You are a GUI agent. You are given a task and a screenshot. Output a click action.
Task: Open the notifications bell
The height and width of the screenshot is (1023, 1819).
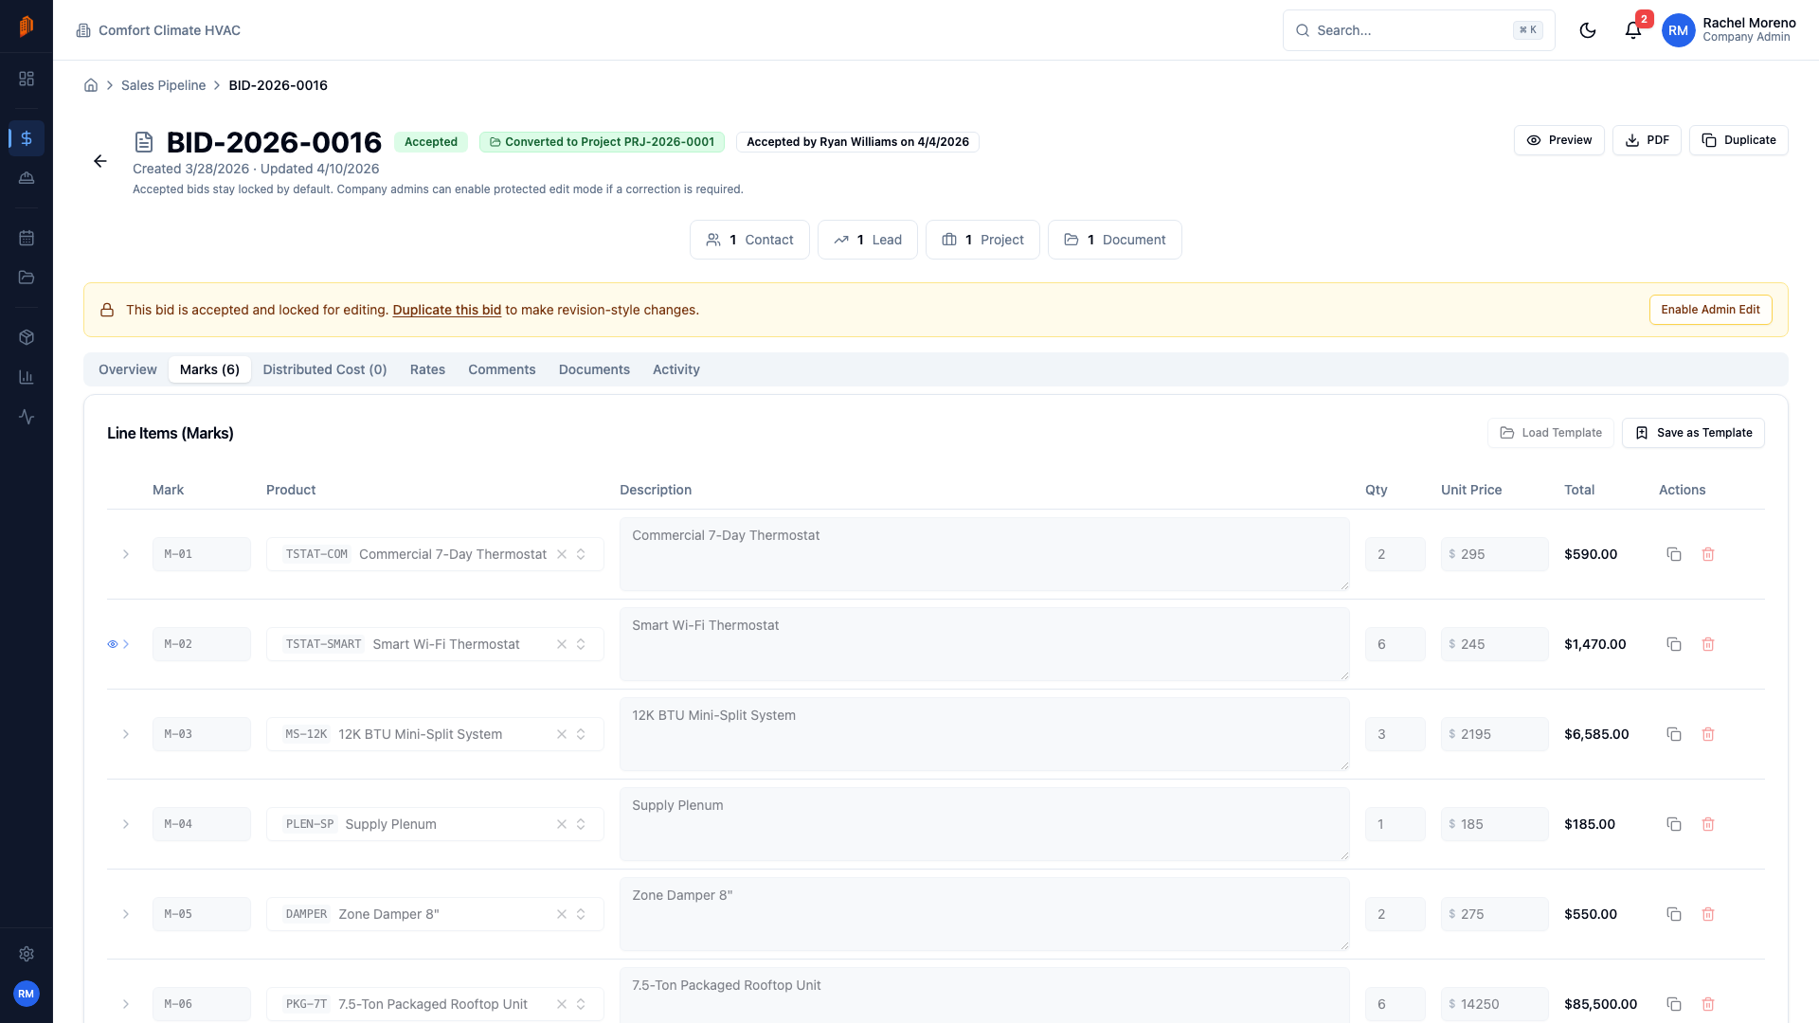[x=1633, y=30]
